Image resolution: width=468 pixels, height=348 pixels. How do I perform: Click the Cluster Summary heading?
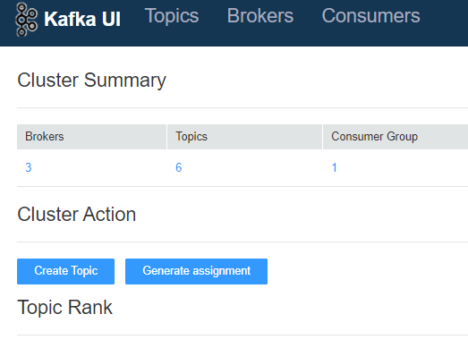click(x=91, y=81)
